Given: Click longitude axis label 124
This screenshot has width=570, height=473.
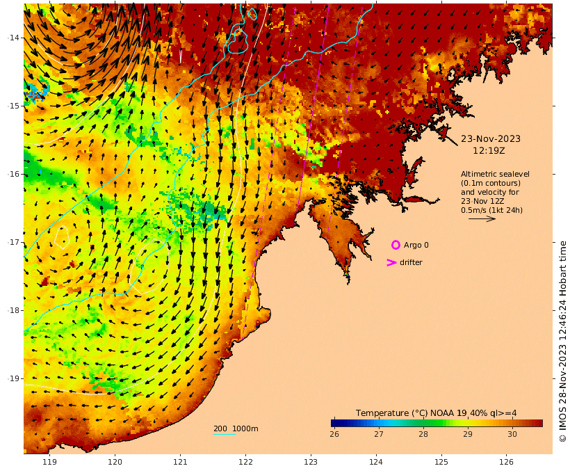Looking at the screenshot, I should point(376,462).
